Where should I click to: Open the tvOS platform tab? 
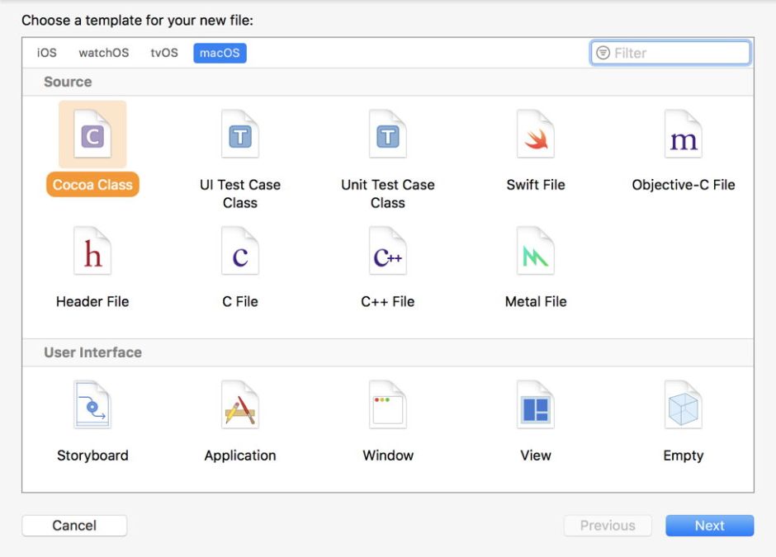tap(164, 53)
